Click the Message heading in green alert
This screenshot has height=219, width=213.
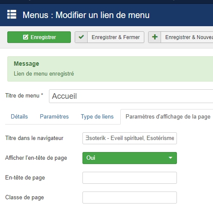26,64
